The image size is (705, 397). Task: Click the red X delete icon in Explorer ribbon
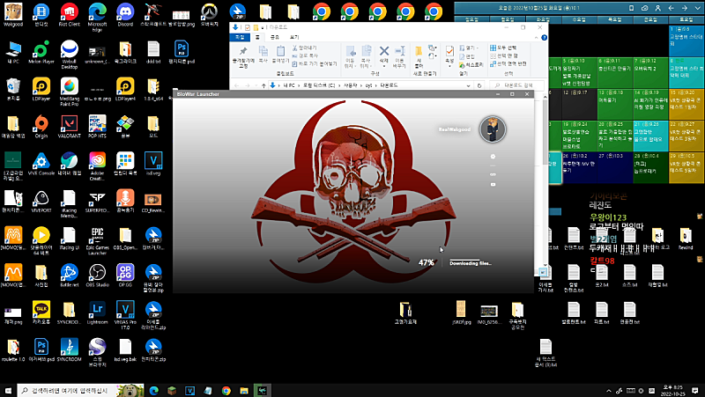[x=383, y=53]
